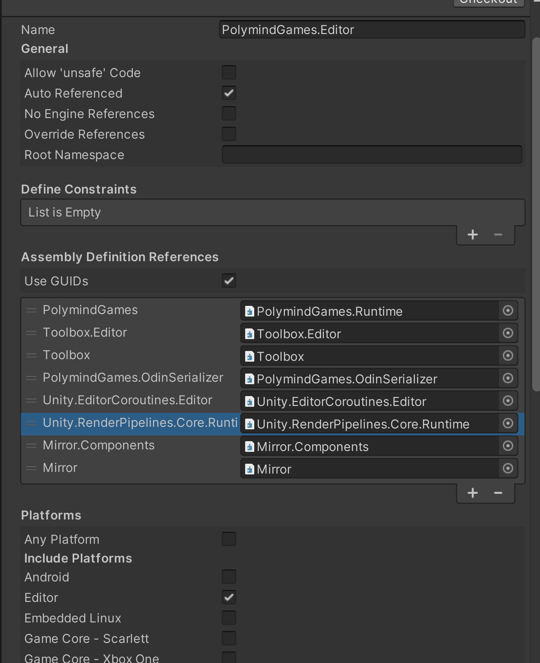
Task: Select the PolymindGames.OdinSerializer reference field
Action: [369, 379]
